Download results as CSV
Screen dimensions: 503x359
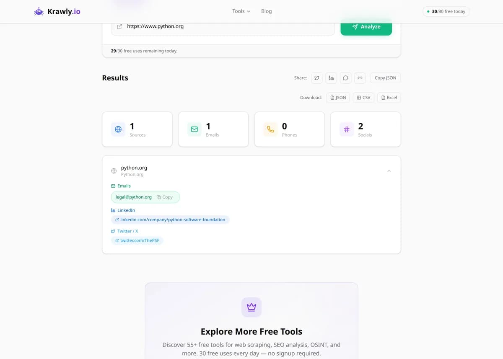coord(363,98)
